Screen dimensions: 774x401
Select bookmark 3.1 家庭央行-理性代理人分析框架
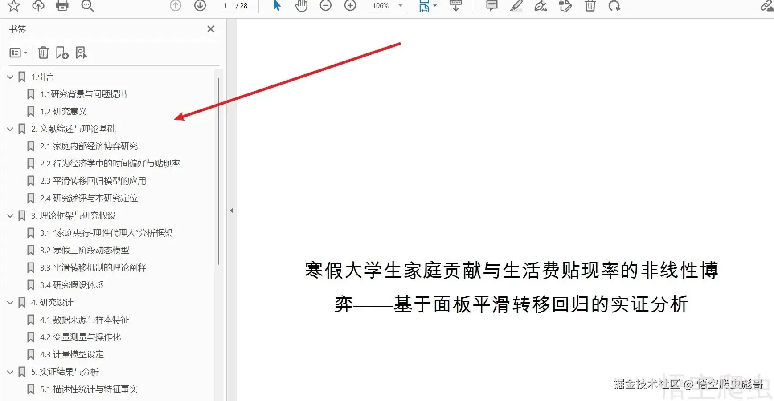coord(106,233)
